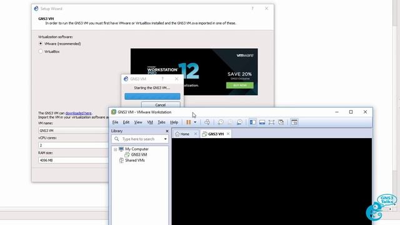Click the VMware Workstation 12 banner ad
Image resolution: width=400 pixels, height=225 pixels.
click(194, 72)
